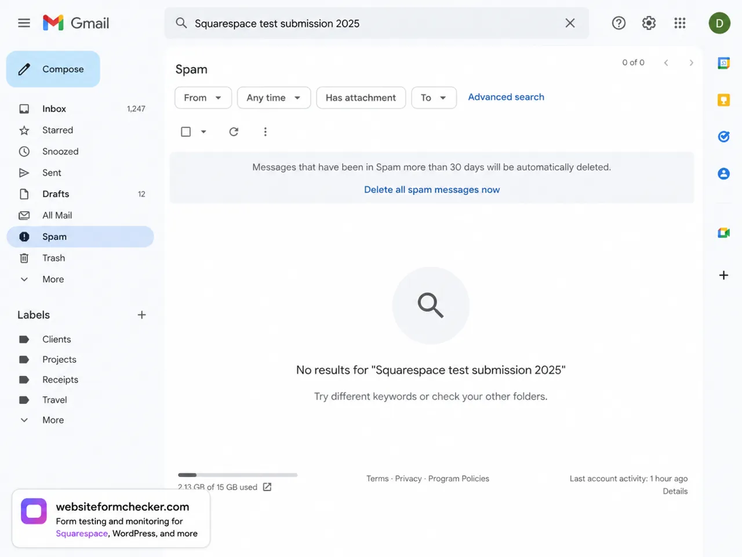The width and height of the screenshot is (742, 557).
Task: Open storage management link icon
Action: click(x=267, y=487)
